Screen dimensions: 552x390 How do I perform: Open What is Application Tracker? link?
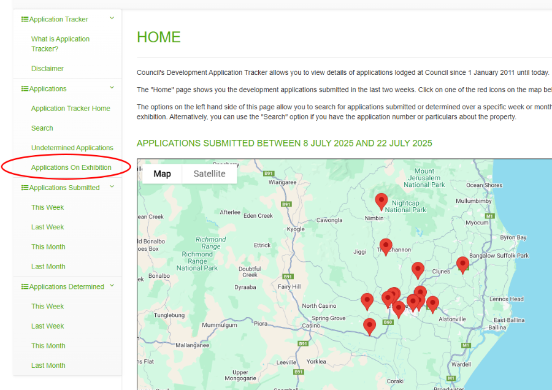pos(60,44)
